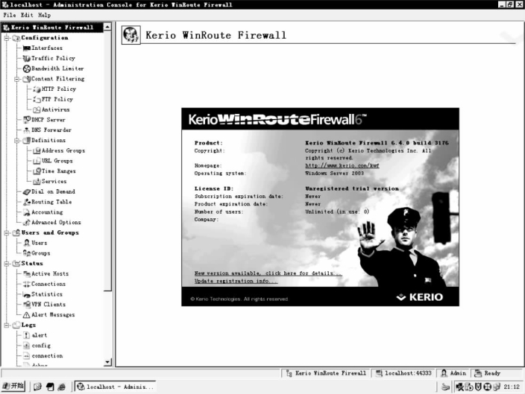The width and height of the screenshot is (525, 394).
Task: Click the 'localhost:44333' status bar entry
Action: point(404,373)
